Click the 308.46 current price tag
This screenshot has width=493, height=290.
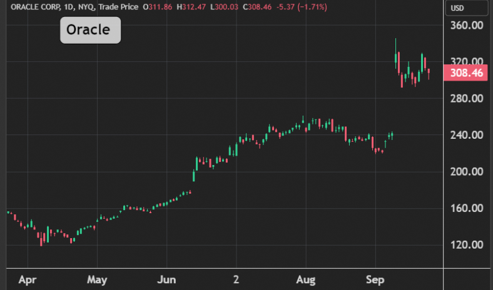click(x=465, y=73)
